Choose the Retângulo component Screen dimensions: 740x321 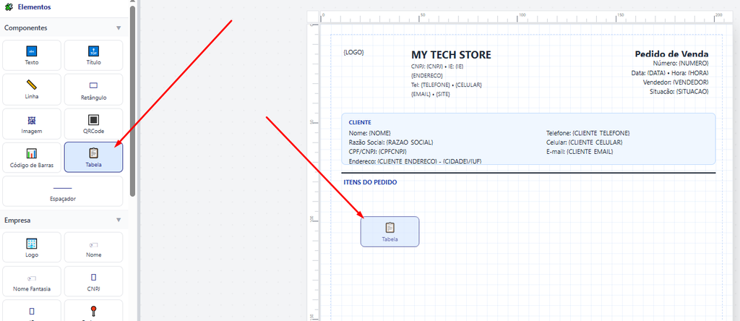coord(93,89)
